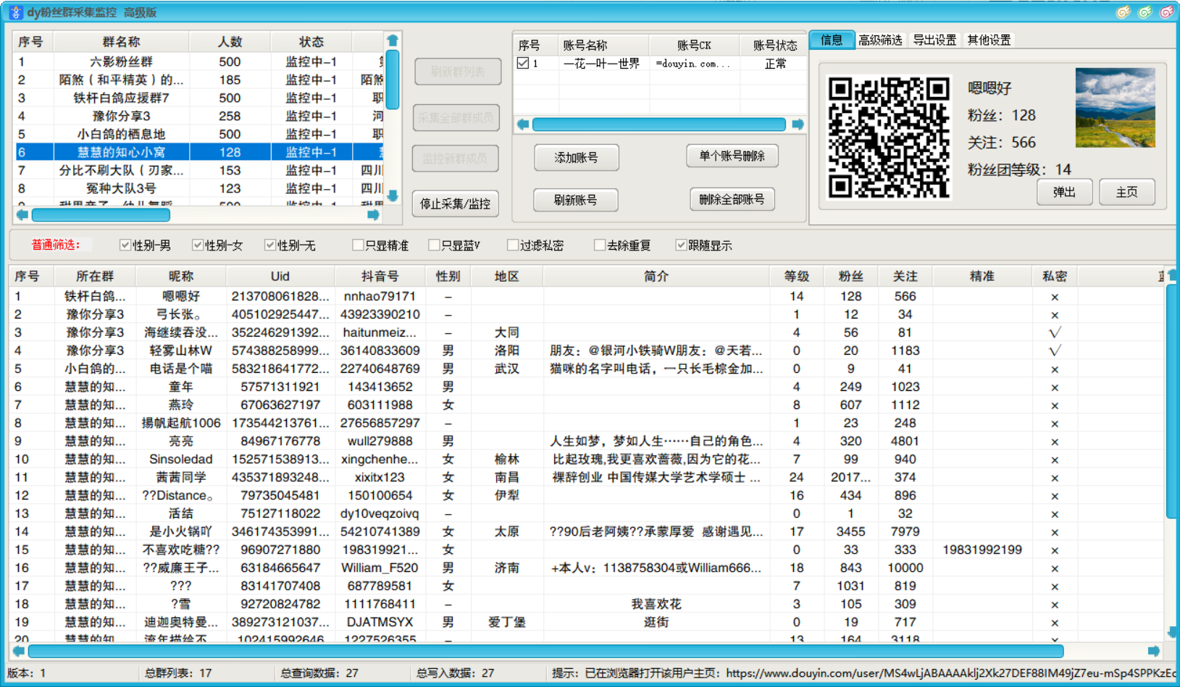Switch to the 信息 tab

(832, 40)
